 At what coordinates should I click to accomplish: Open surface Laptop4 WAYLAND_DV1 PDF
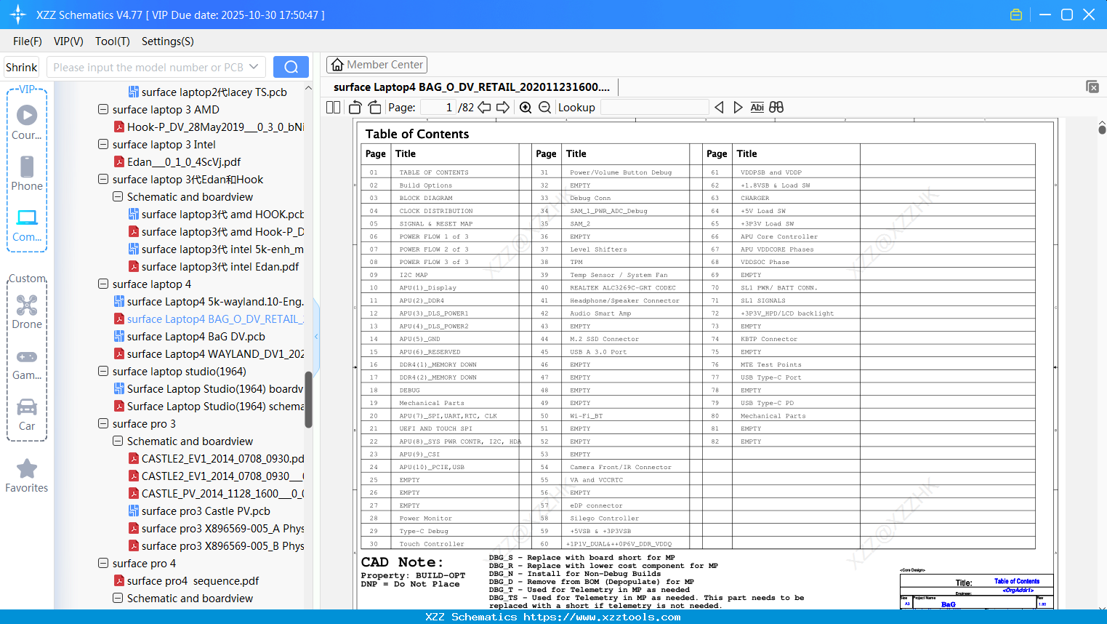tap(209, 354)
